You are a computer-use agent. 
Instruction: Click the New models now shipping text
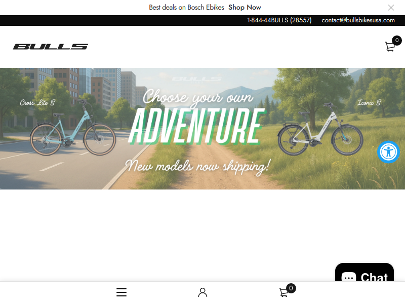coord(198,166)
